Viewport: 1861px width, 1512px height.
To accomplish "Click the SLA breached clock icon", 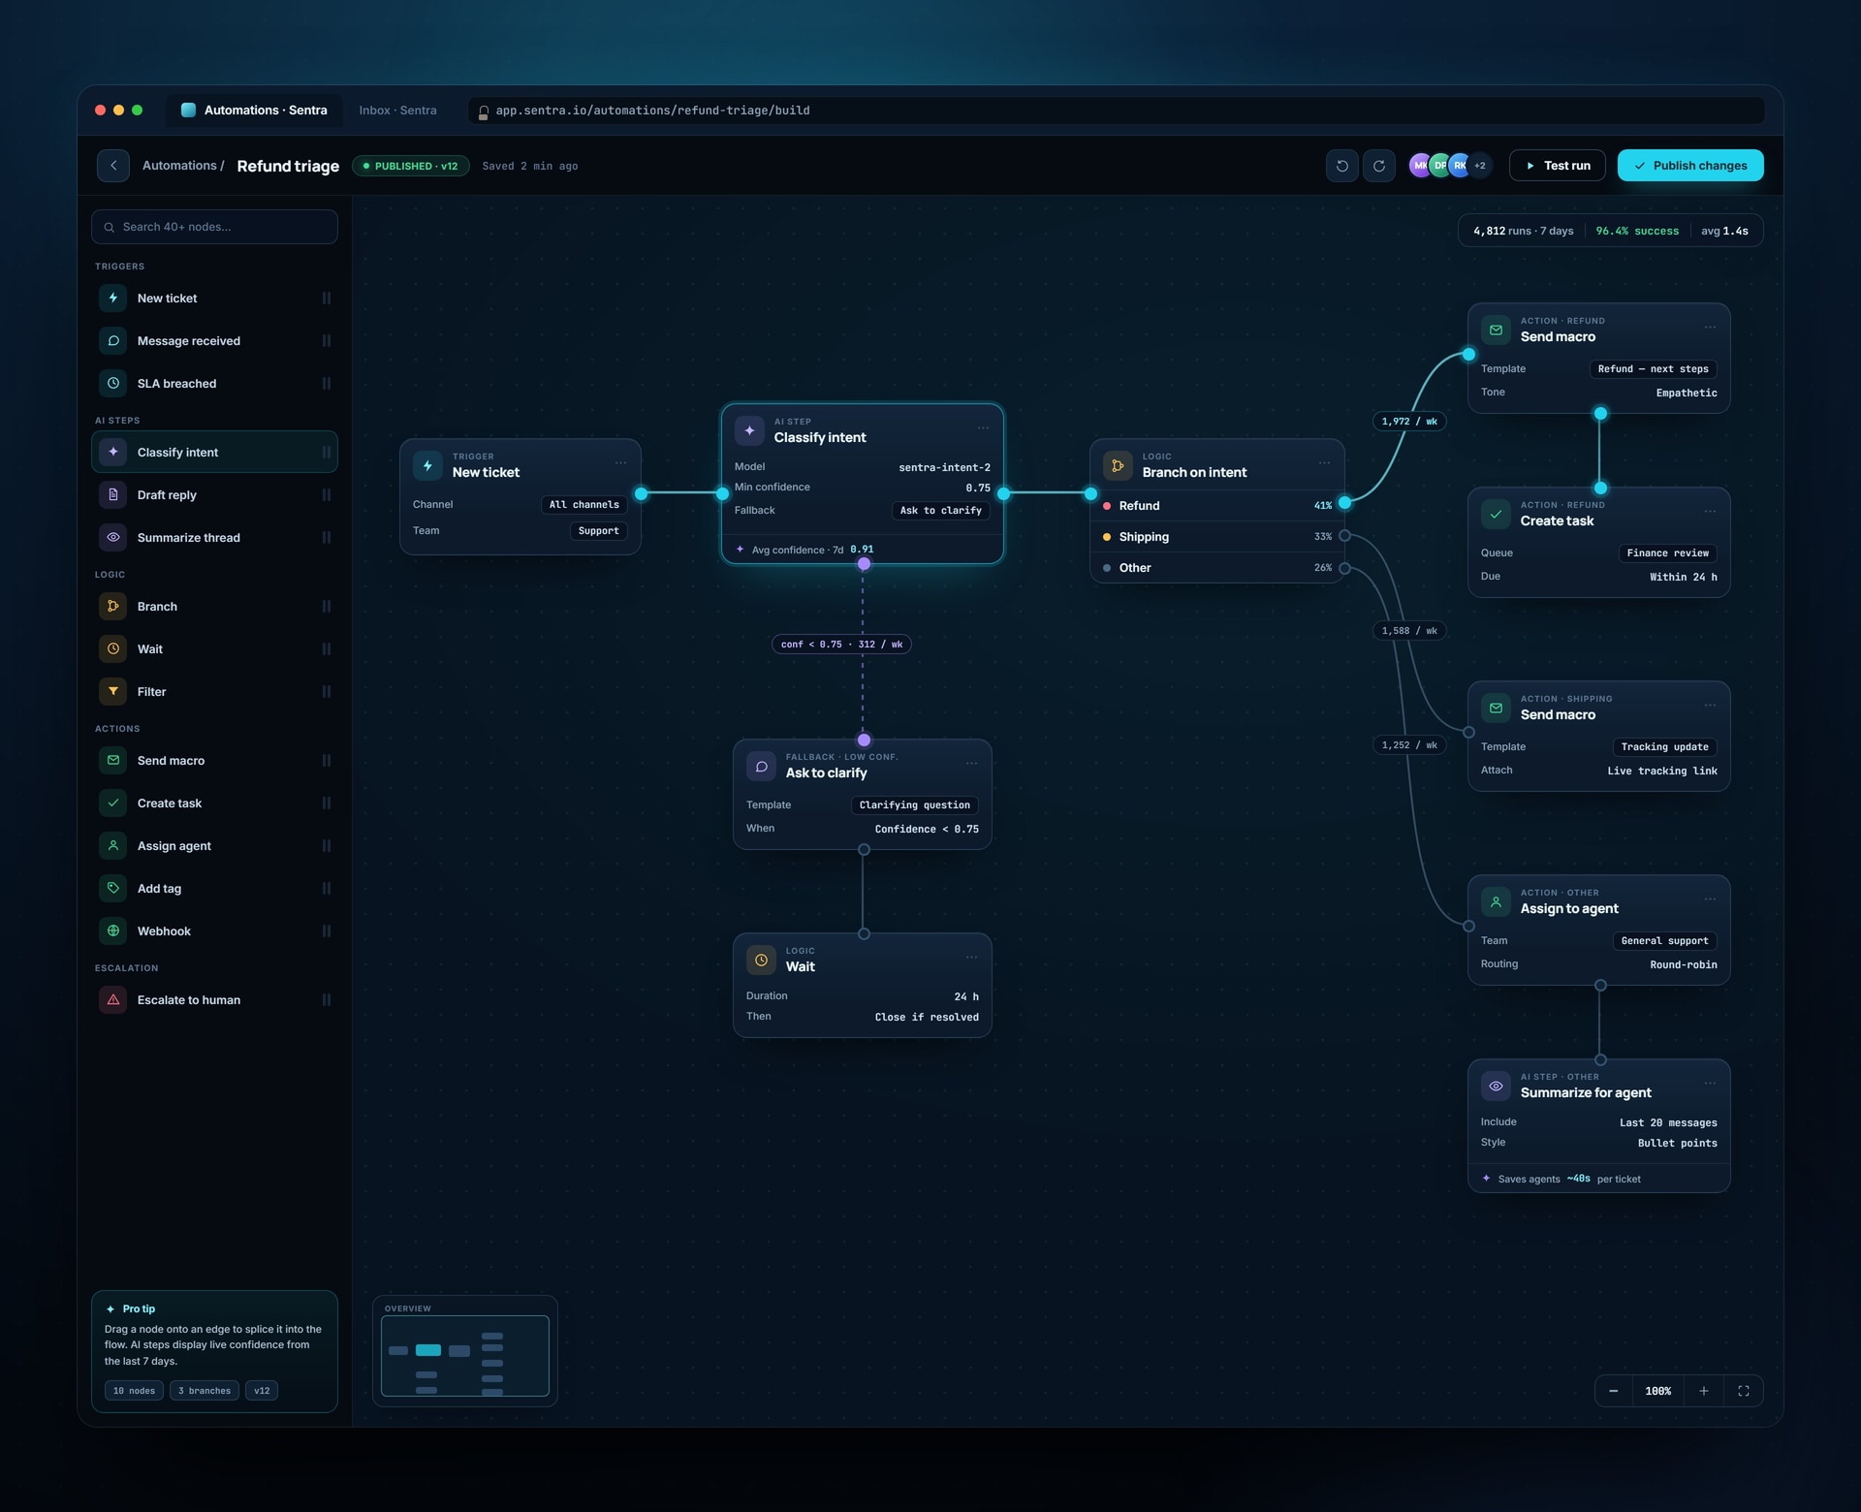I will (113, 383).
